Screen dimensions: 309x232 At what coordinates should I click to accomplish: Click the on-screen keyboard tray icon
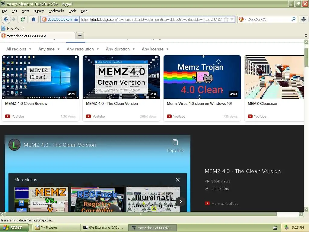275,228
